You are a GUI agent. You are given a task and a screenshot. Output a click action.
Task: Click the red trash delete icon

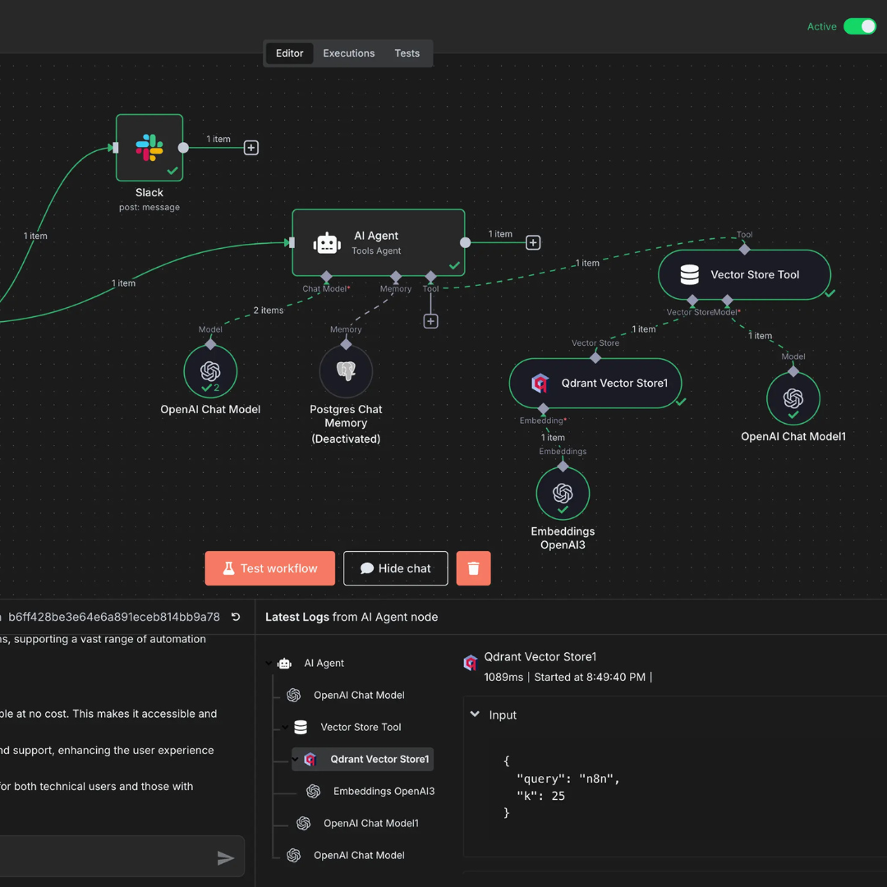coord(473,568)
